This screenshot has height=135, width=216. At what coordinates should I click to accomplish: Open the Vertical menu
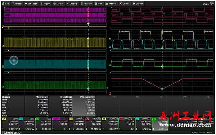pyautogui.click(x=17, y=4)
